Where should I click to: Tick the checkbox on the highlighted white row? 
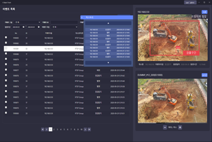click(6, 48)
